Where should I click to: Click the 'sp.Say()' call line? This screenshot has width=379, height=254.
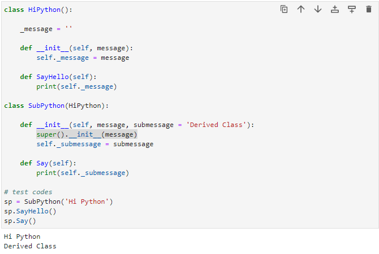[20, 221]
